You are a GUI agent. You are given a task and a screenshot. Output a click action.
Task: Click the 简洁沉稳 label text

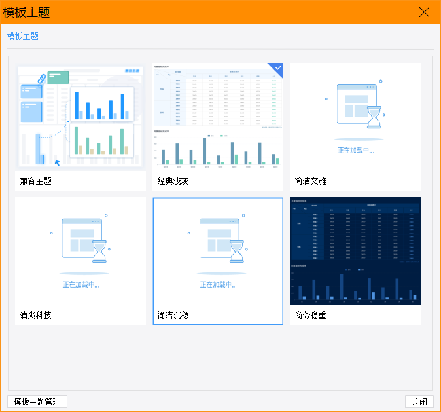point(173,315)
